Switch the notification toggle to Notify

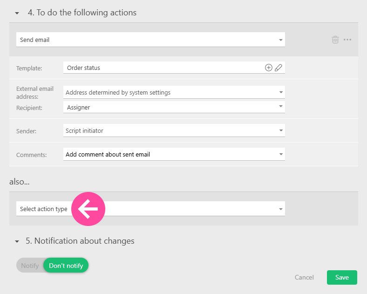(30, 266)
